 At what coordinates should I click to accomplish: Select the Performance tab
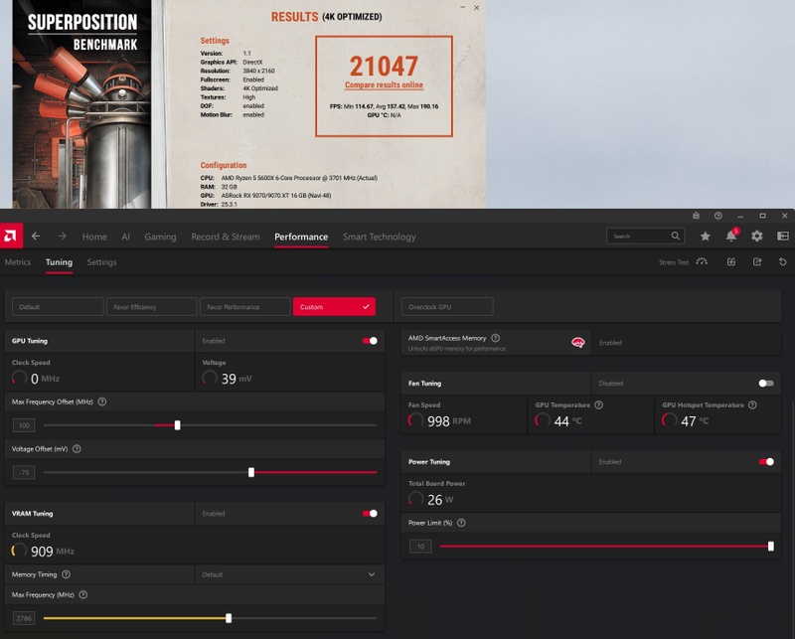[x=301, y=237]
